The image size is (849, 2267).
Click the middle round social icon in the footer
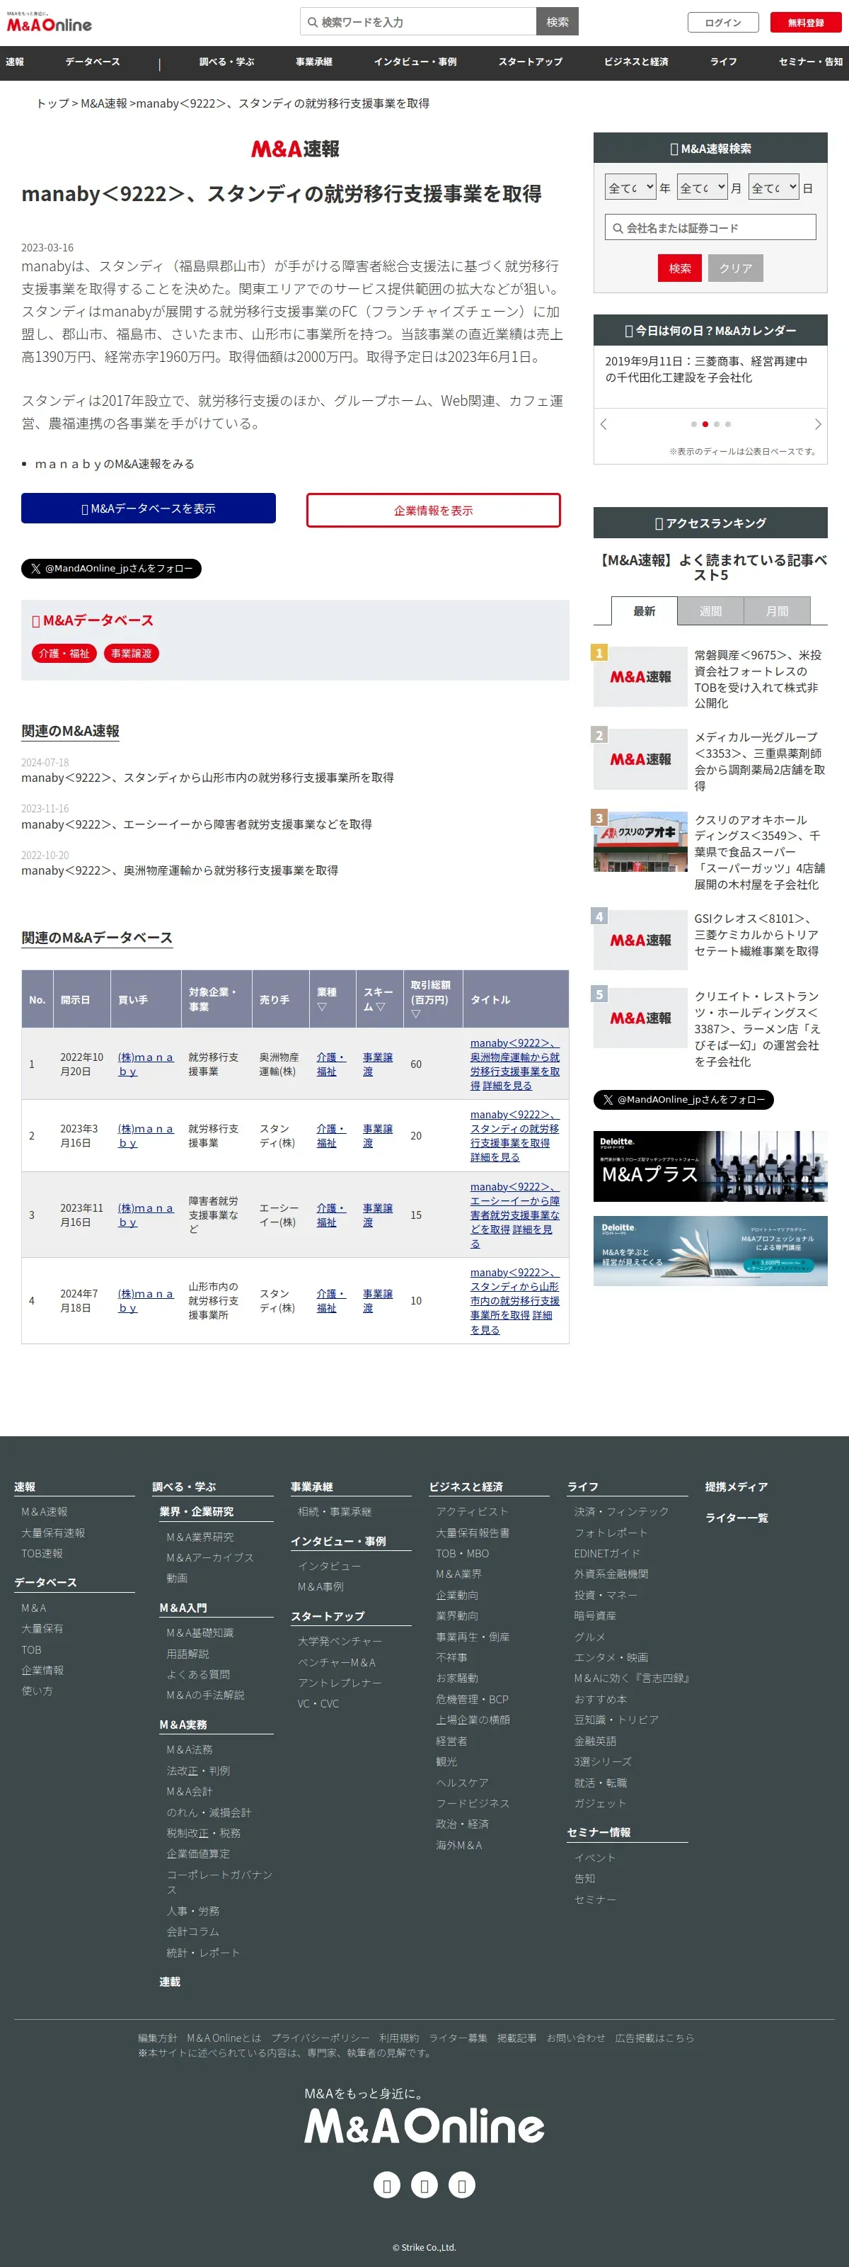click(424, 2184)
